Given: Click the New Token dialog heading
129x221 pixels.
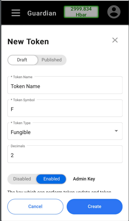Looking at the screenshot, I should point(28,41).
